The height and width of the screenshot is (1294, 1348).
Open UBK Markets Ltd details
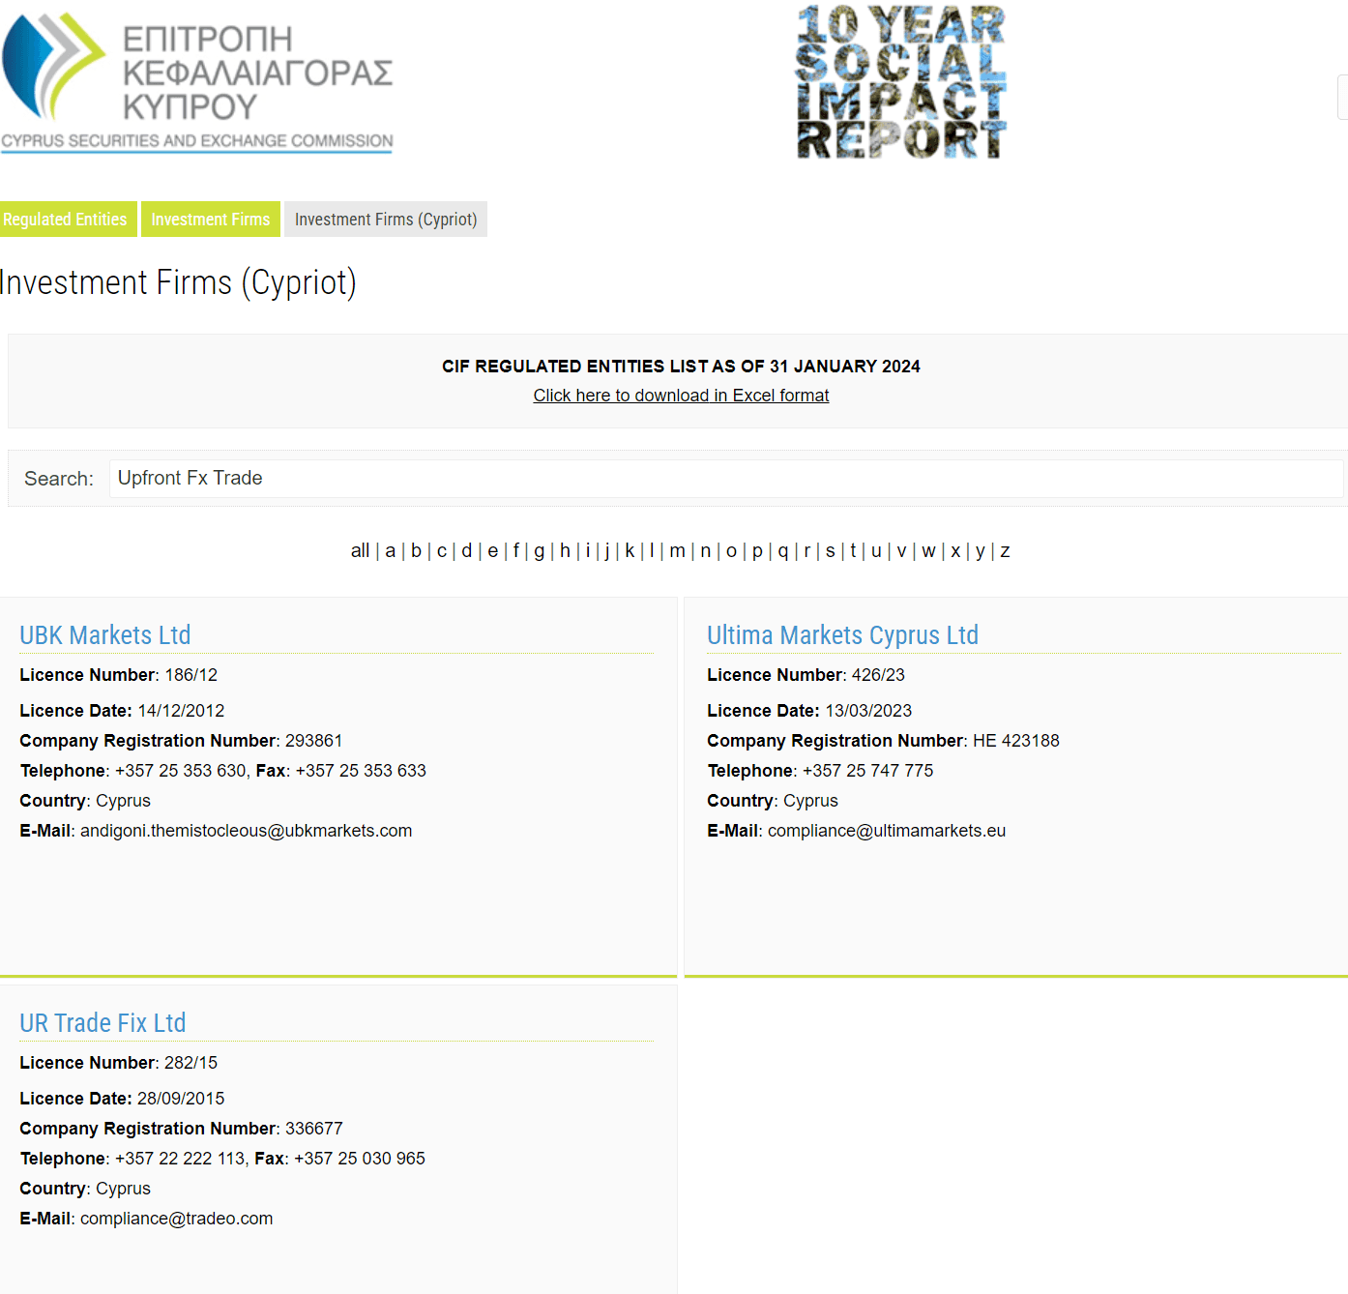pyautogui.click(x=105, y=635)
